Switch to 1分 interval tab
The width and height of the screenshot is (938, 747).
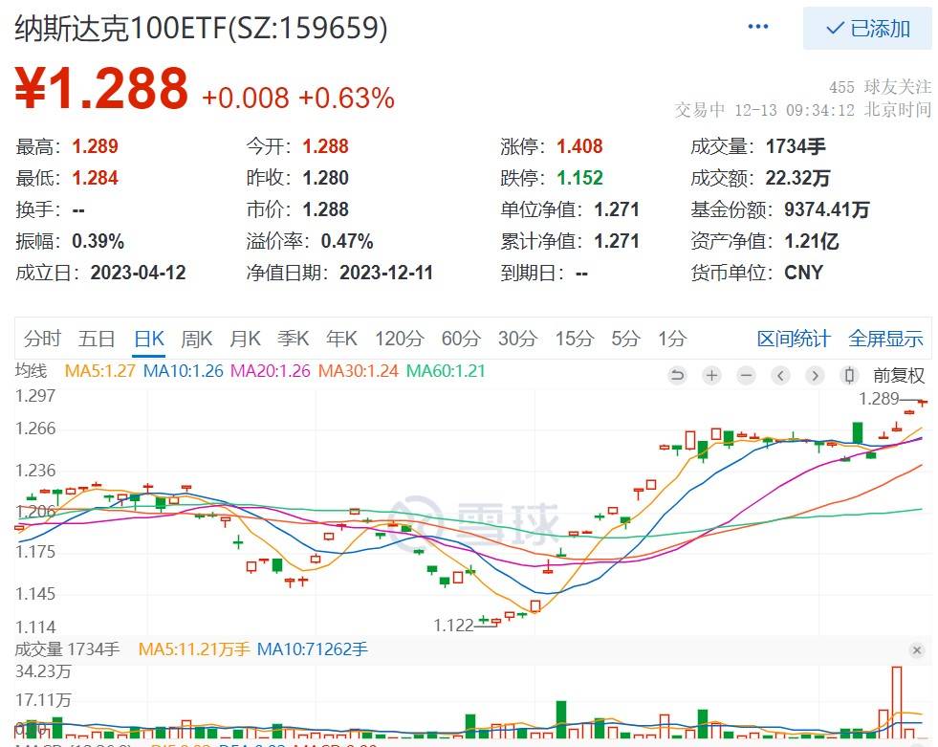click(x=672, y=339)
